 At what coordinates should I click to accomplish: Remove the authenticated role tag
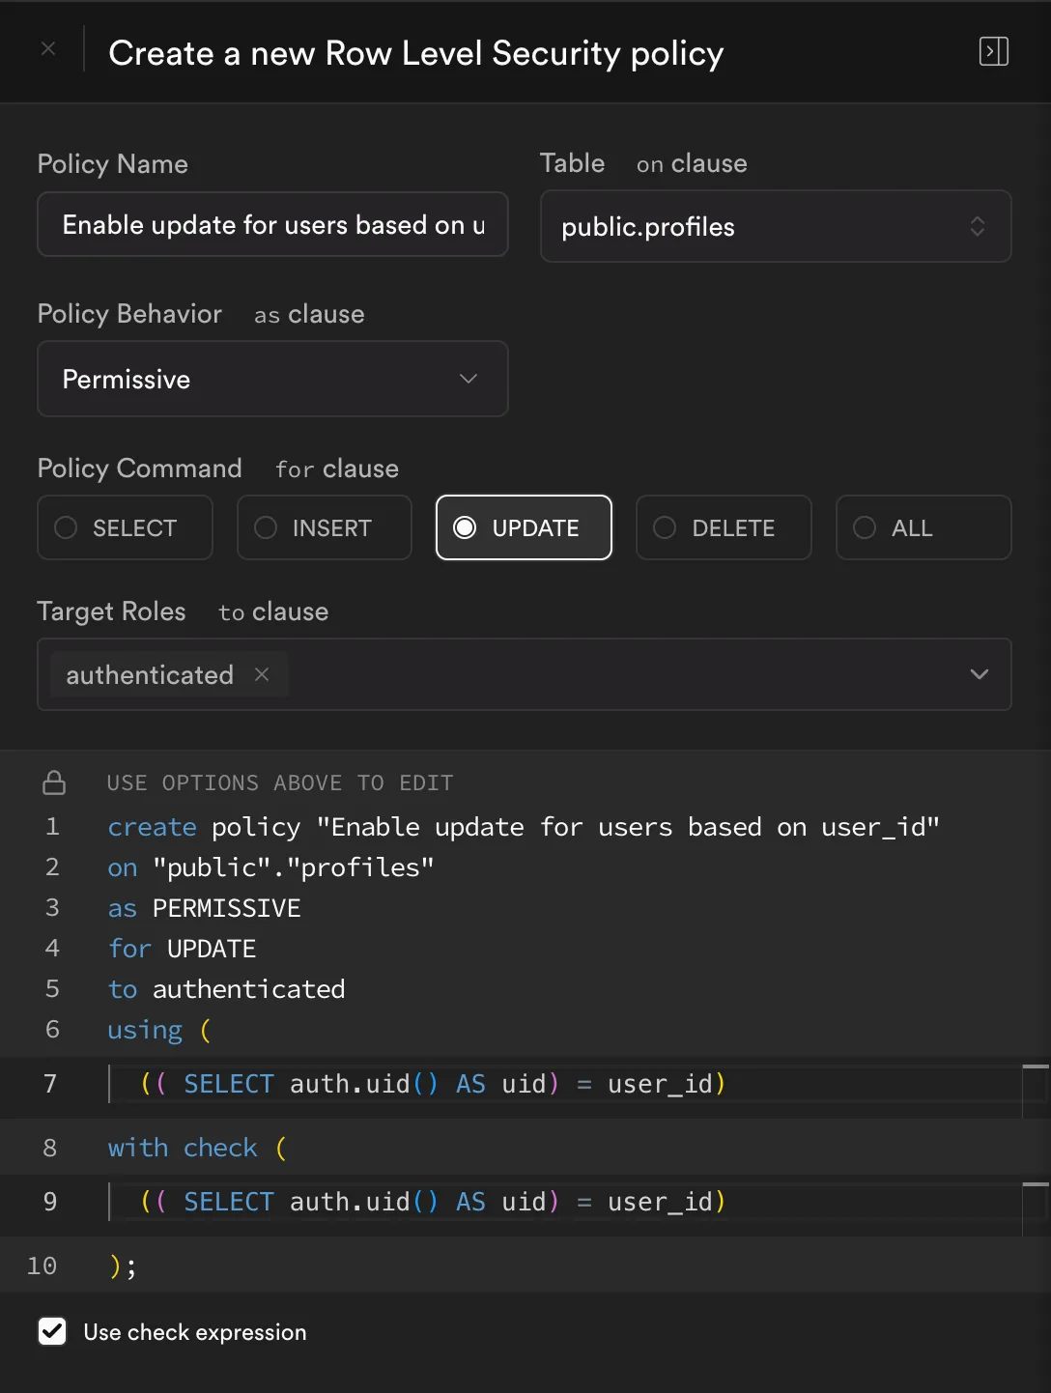coord(261,674)
